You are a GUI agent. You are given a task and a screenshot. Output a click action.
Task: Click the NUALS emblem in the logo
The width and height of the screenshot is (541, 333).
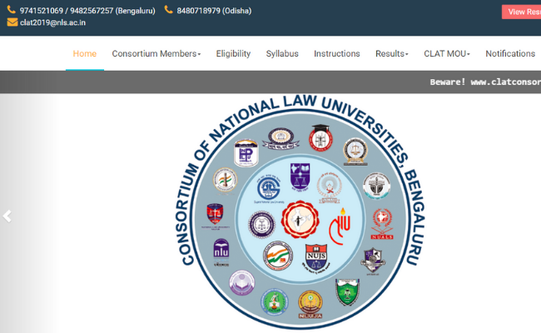382,221
